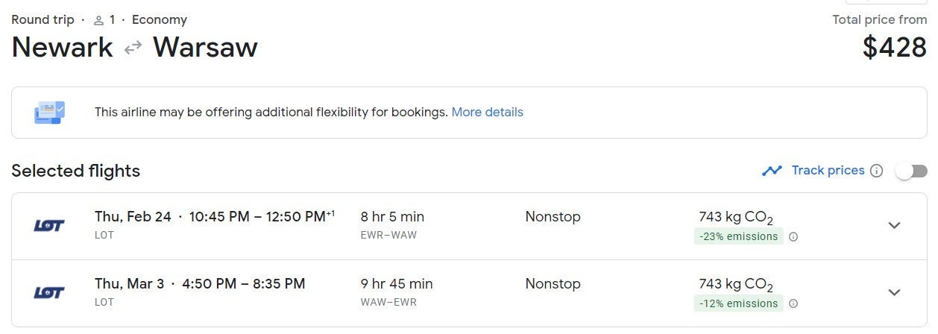Click the $428 total price
This screenshot has width=938, height=334.
(x=894, y=48)
